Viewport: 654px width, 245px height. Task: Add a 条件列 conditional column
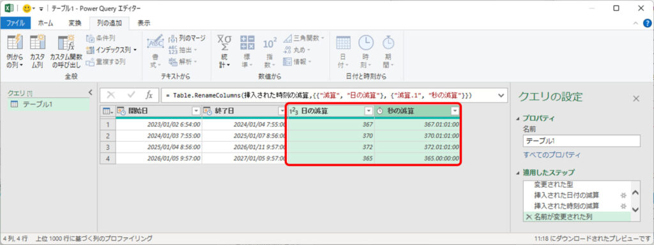[100, 38]
